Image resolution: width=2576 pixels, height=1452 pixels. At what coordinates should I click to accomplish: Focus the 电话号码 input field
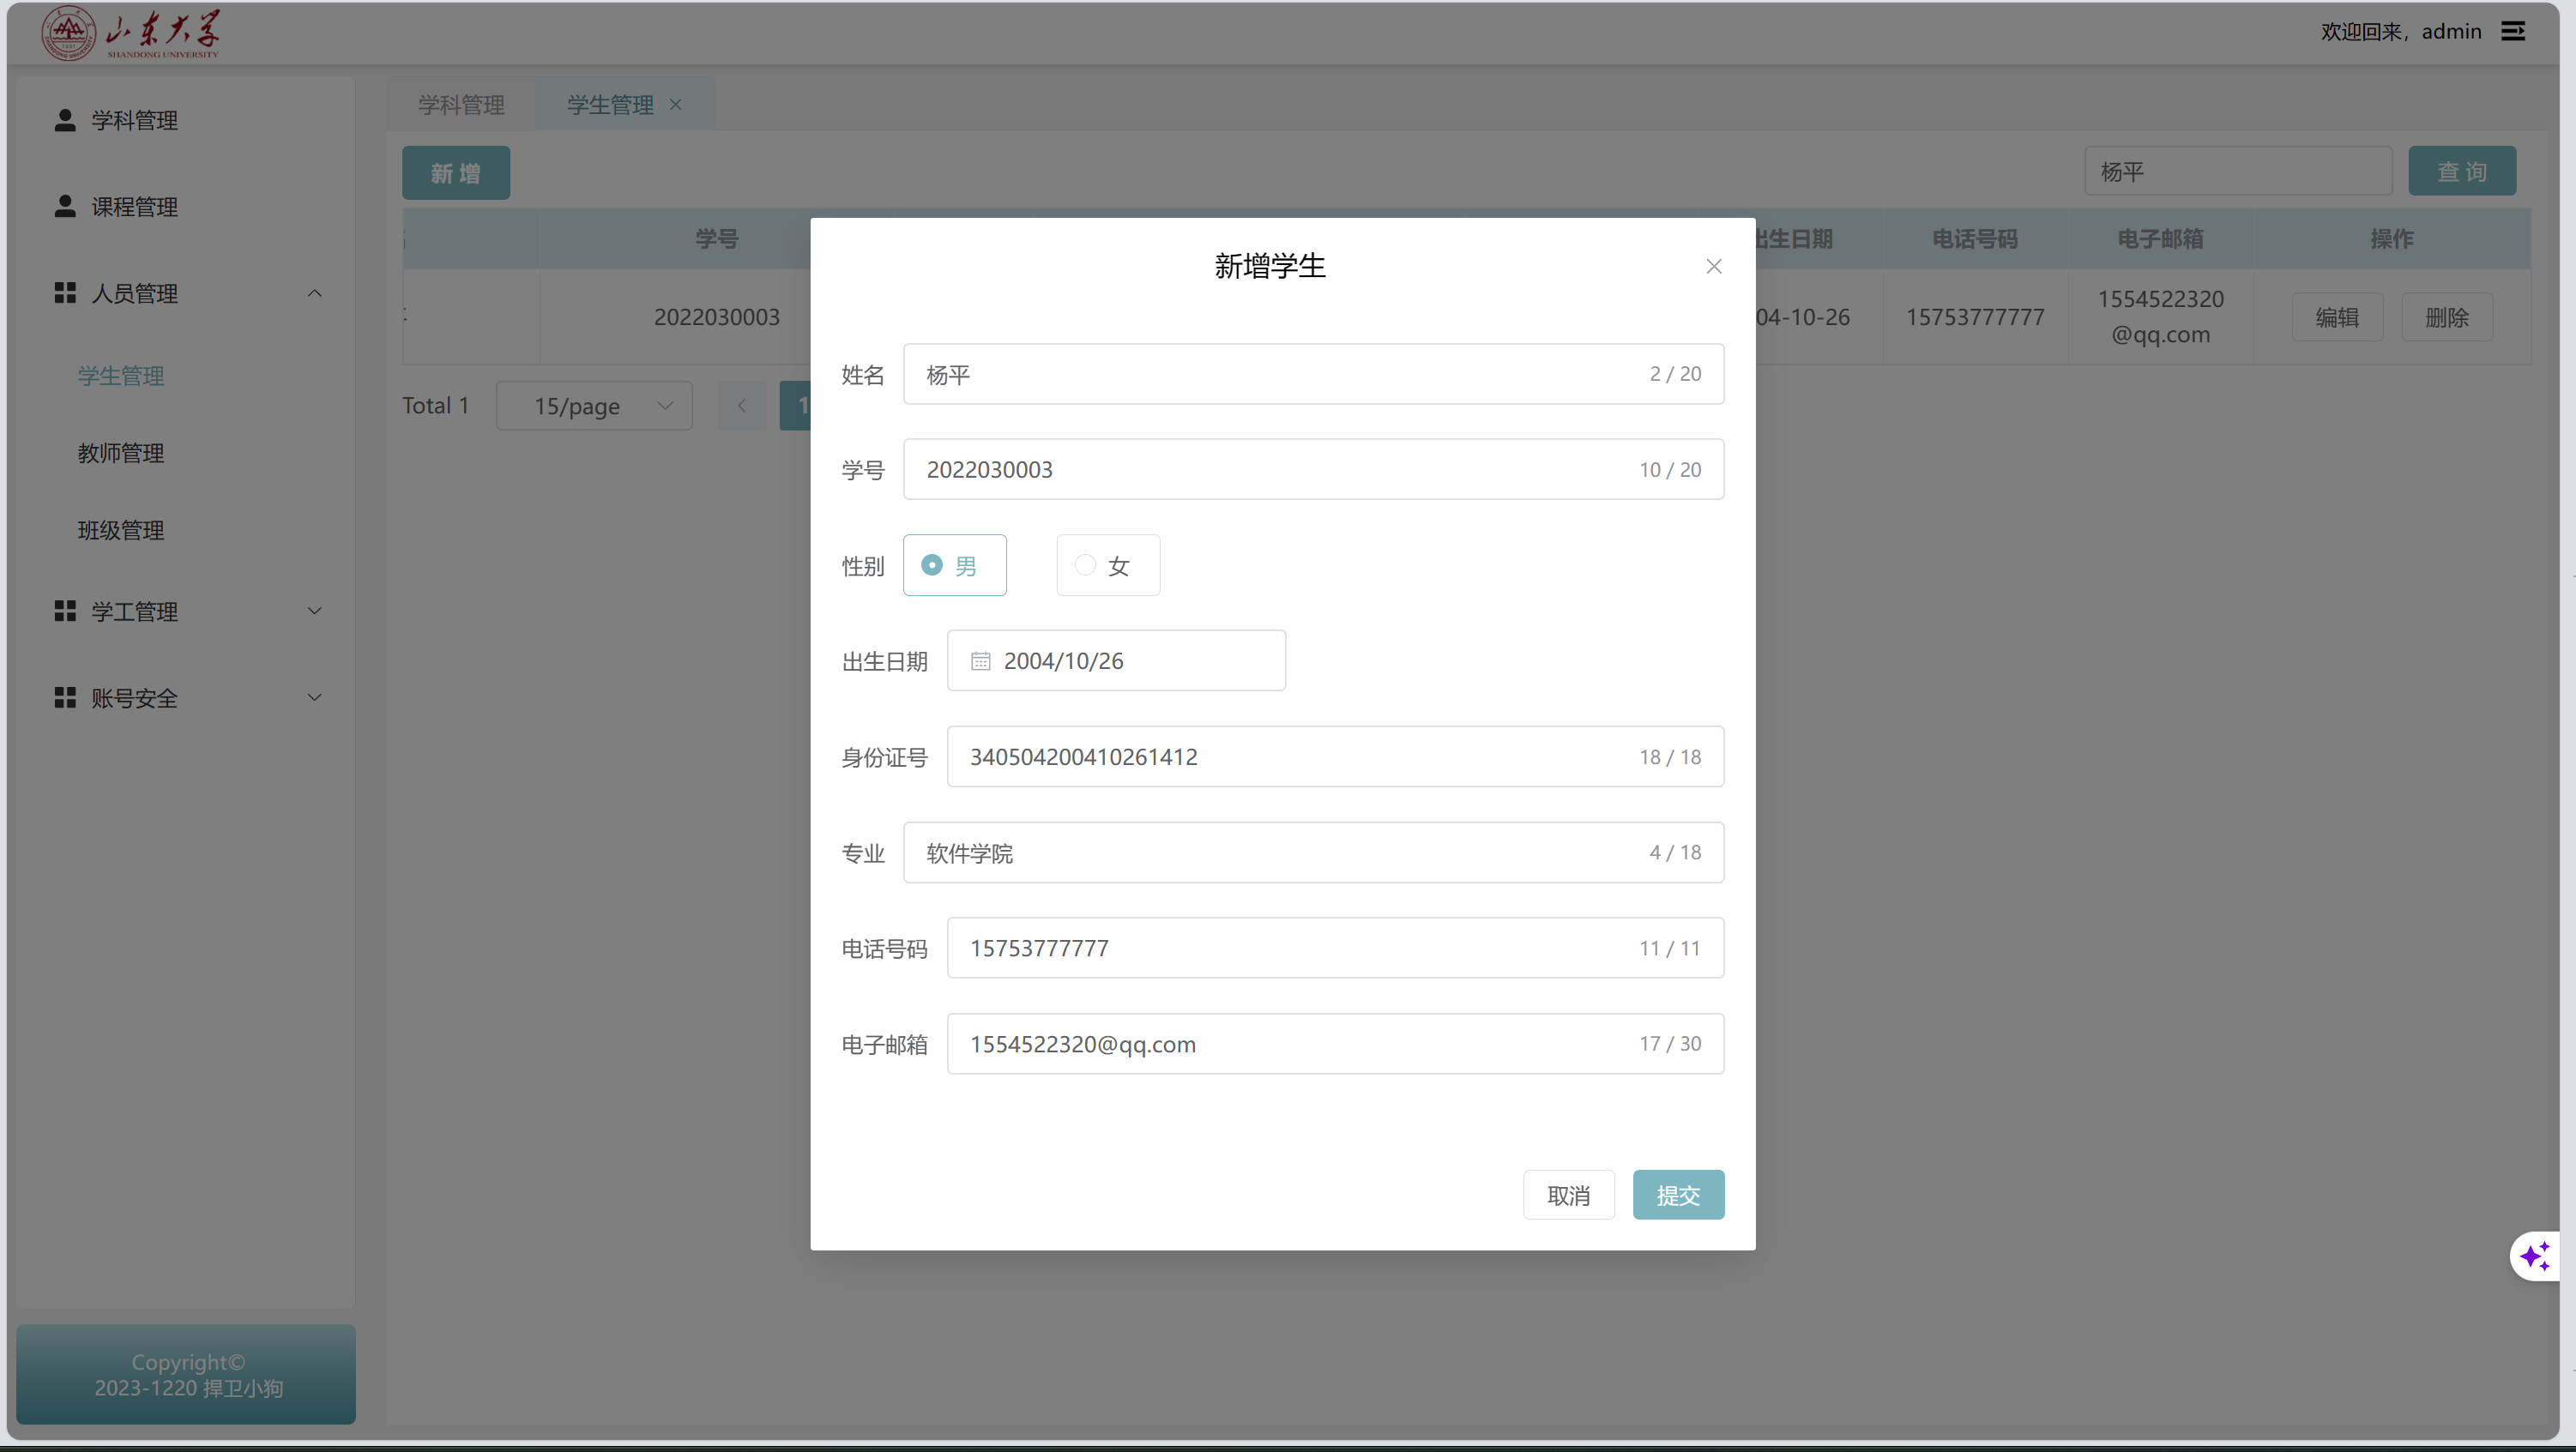point(1335,947)
